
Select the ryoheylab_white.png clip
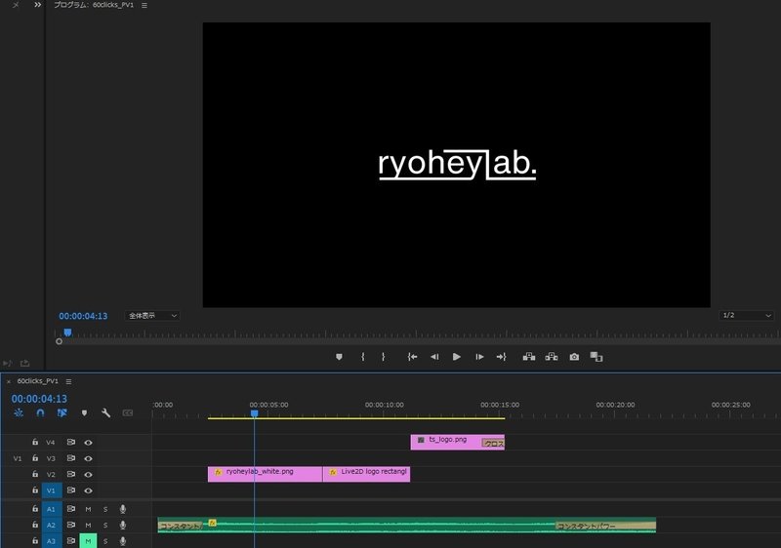point(265,474)
